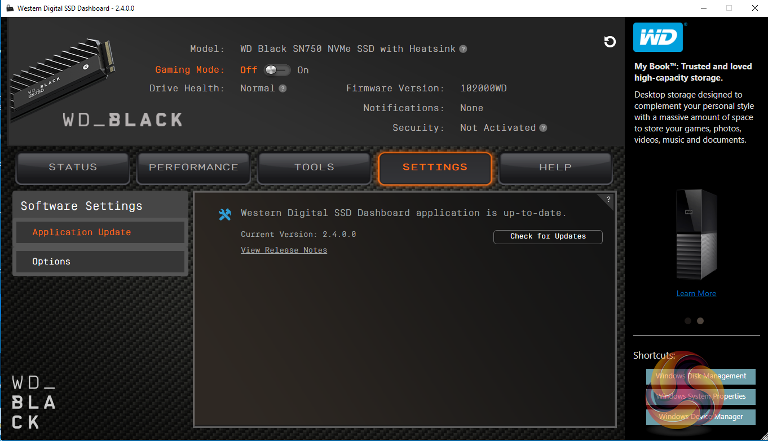
Task: Open the Performance tab
Action: pos(193,168)
